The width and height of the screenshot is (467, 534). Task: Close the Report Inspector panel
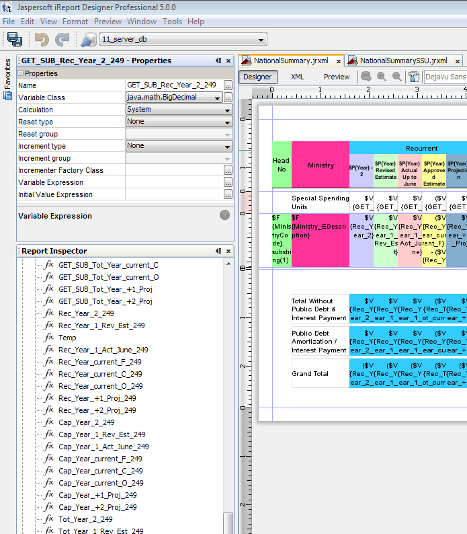click(228, 251)
